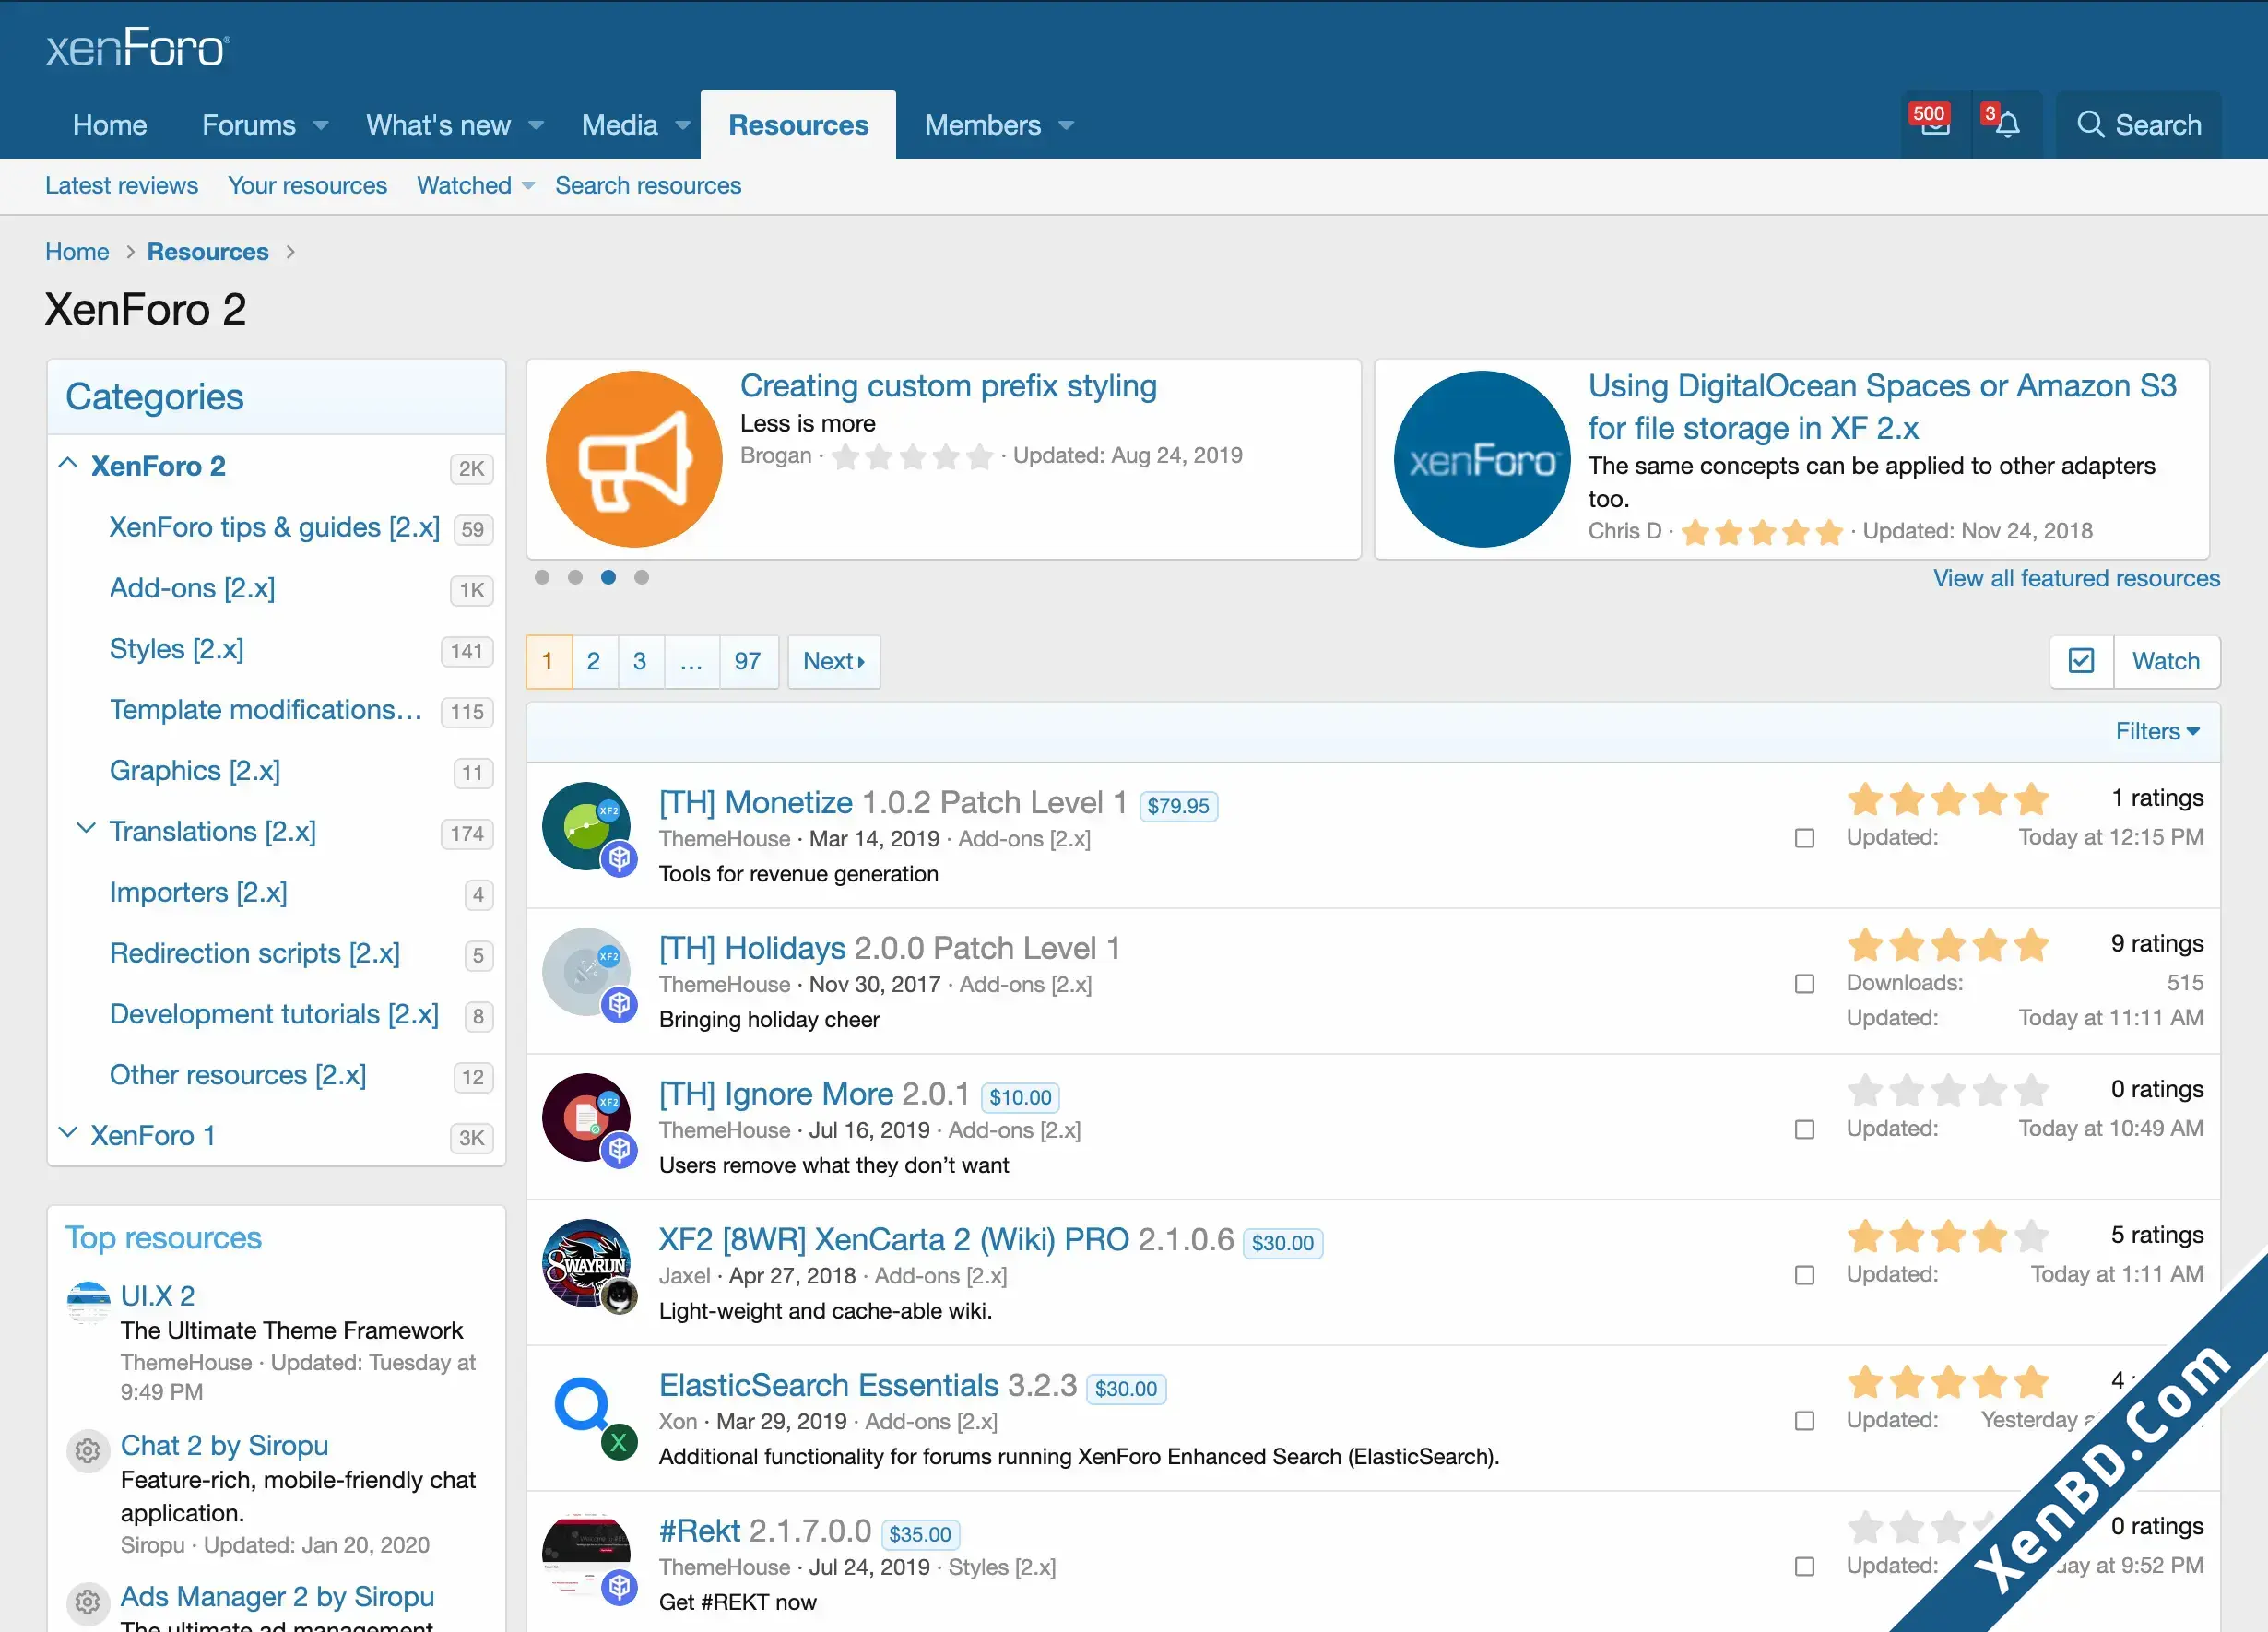
Task: Tick checkbox for [TH] Ignore More
Action: tap(1804, 1129)
